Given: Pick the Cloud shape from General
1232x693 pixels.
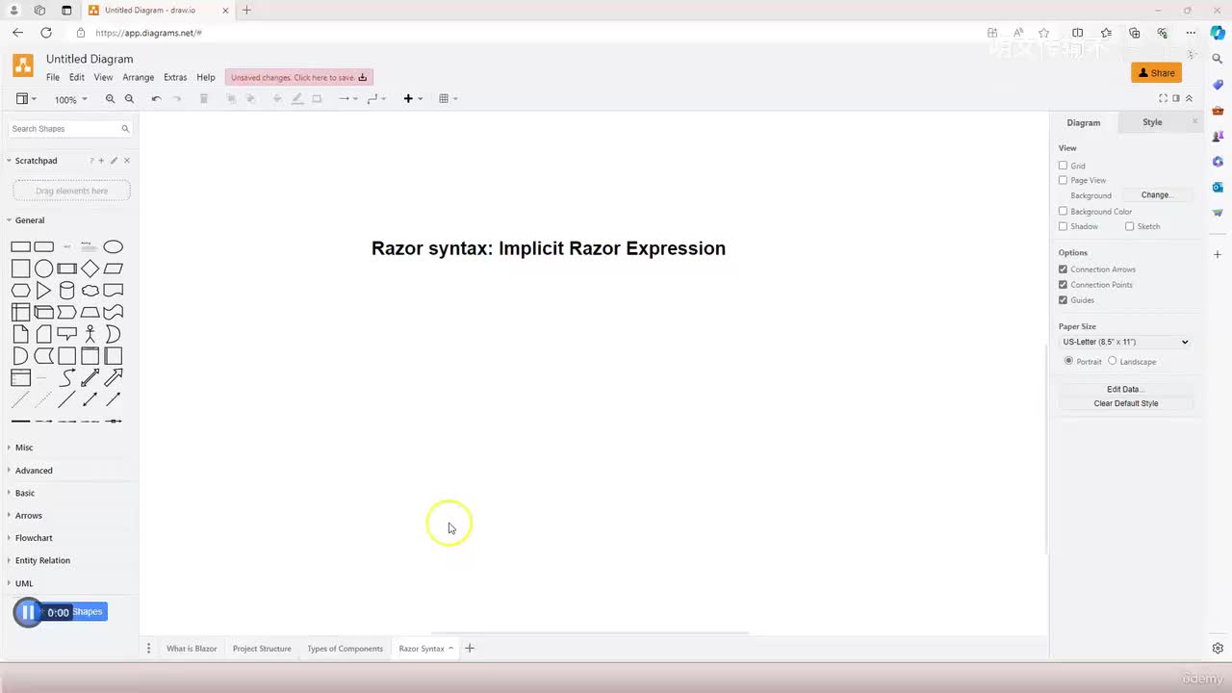Looking at the screenshot, I should (90, 291).
